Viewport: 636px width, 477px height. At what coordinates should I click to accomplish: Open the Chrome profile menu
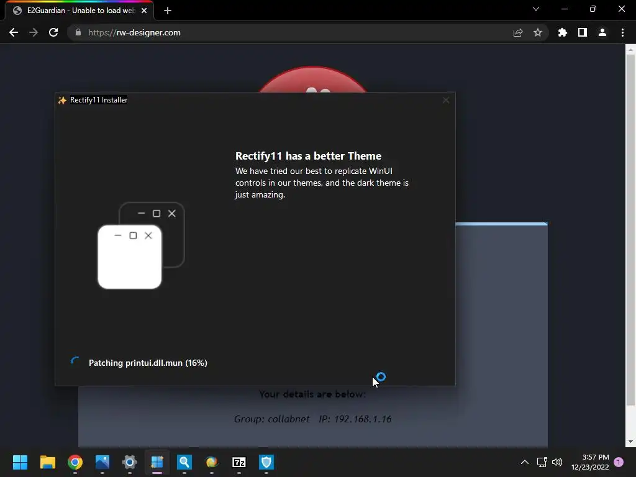pyautogui.click(x=602, y=32)
